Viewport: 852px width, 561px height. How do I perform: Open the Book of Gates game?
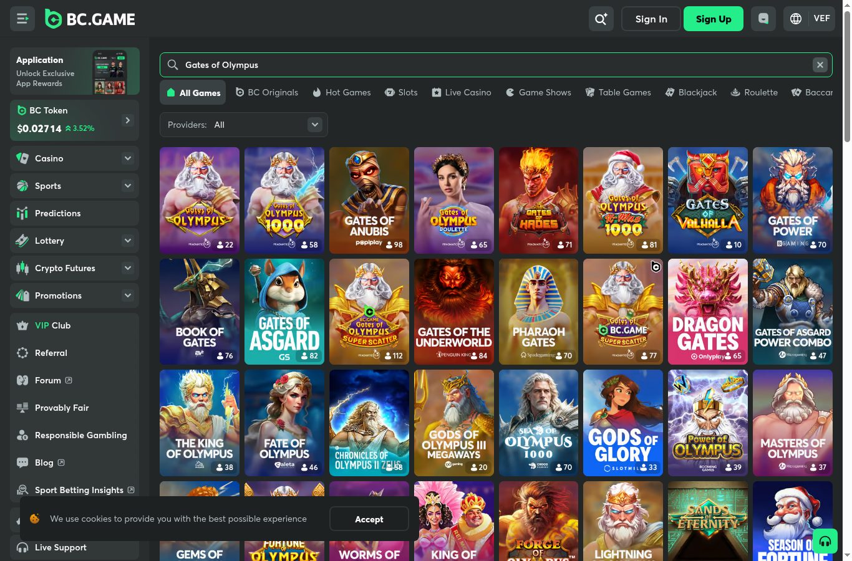coord(200,312)
